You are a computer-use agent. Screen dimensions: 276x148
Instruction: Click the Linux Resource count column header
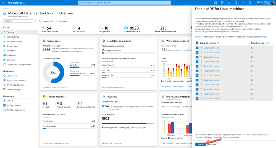[x=260, y=43]
